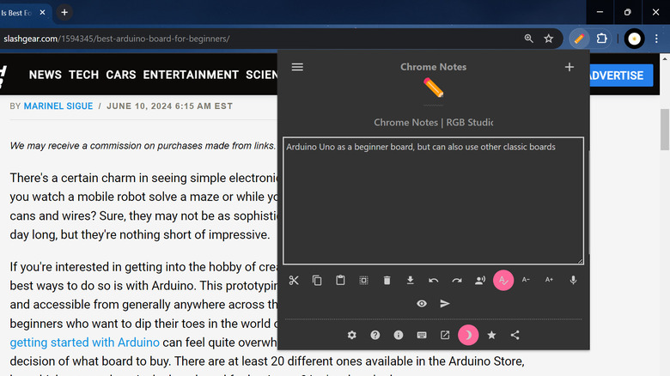
Task: Open the TECH section in site navigation
Action: click(84, 75)
